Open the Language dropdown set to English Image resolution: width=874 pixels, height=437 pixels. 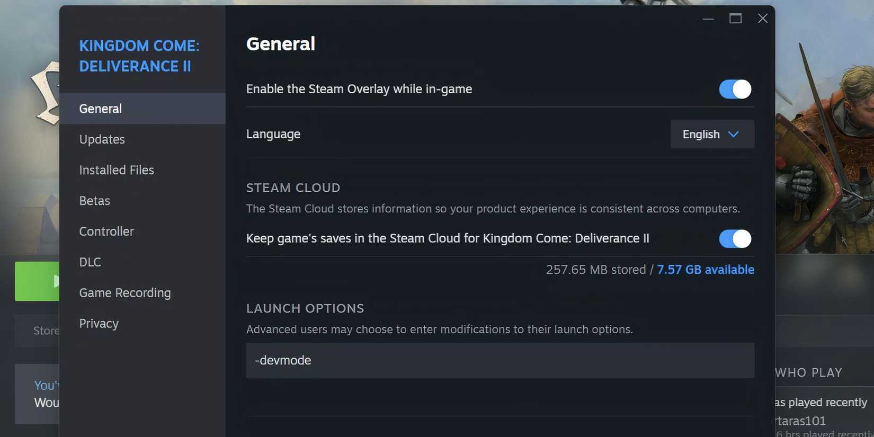[x=711, y=134]
